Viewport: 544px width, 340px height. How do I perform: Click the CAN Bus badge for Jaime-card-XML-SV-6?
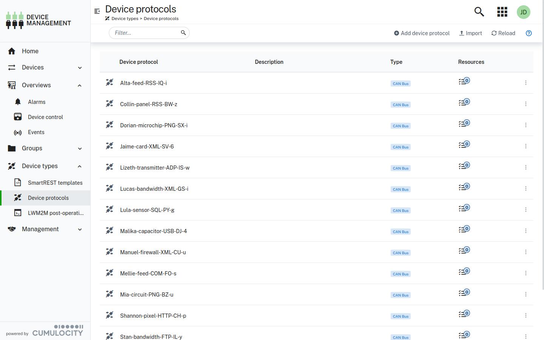[x=400, y=147]
